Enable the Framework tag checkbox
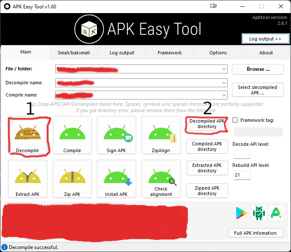Screen dimensions: 291x252 [235, 120]
